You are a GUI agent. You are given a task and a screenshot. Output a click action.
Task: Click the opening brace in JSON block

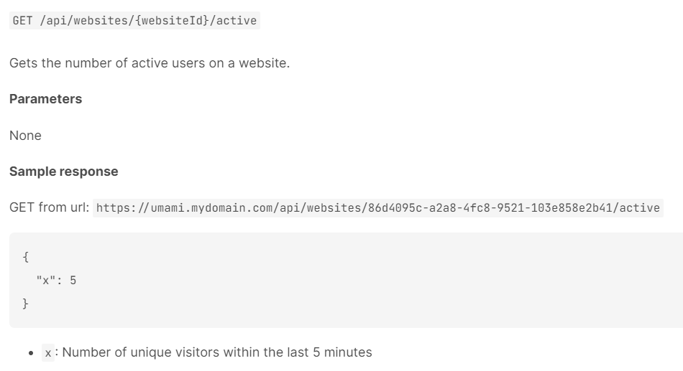tap(25, 257)
